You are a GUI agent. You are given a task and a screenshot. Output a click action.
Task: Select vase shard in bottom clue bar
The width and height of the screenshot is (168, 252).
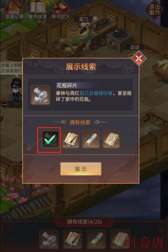pos(49,239)
